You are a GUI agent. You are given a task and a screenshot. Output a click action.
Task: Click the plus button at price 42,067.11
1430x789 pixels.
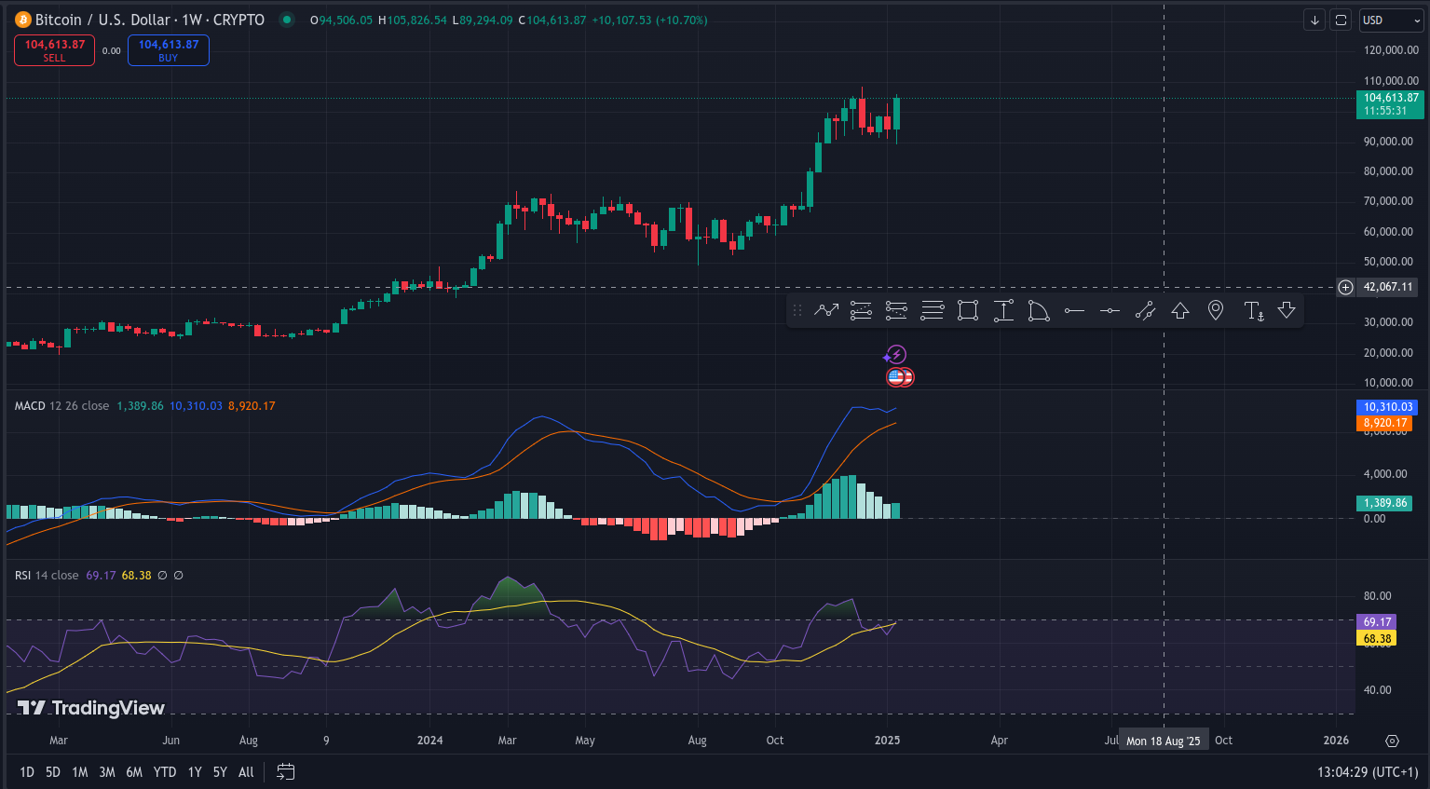pyautogui.click(x=1345, y=287)
